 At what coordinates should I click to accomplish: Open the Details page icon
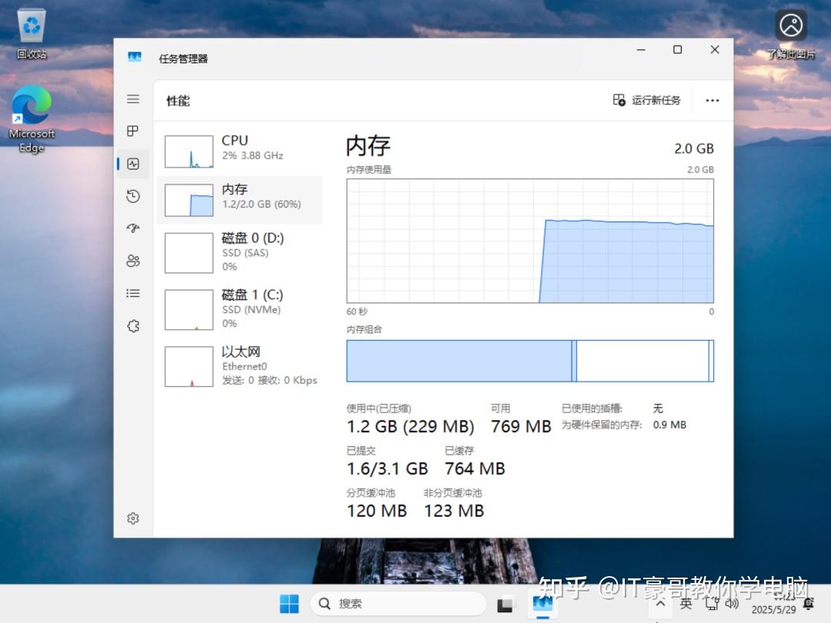[x=132, y=293]
